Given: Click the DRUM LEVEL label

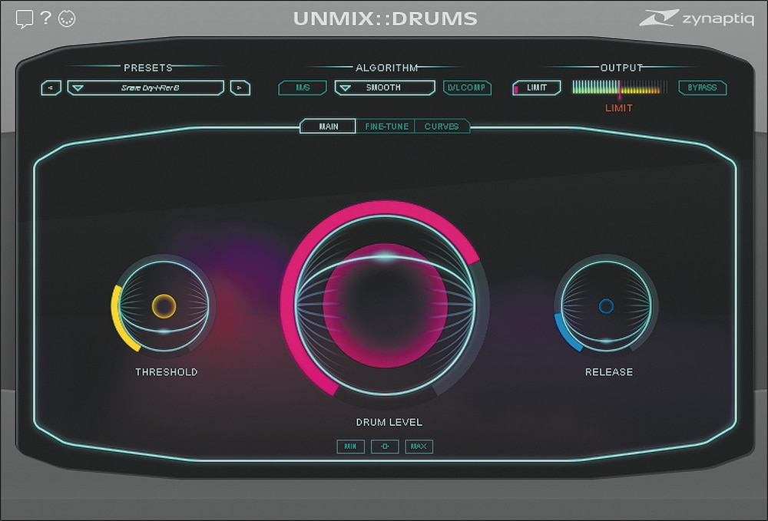Looking at the screenshot, I should pyautogui.click(x=389, y=422).
